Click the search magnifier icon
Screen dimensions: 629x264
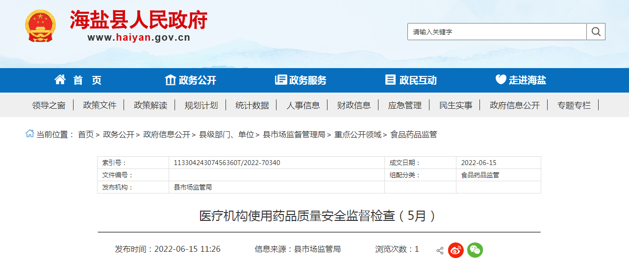[596, 32]
